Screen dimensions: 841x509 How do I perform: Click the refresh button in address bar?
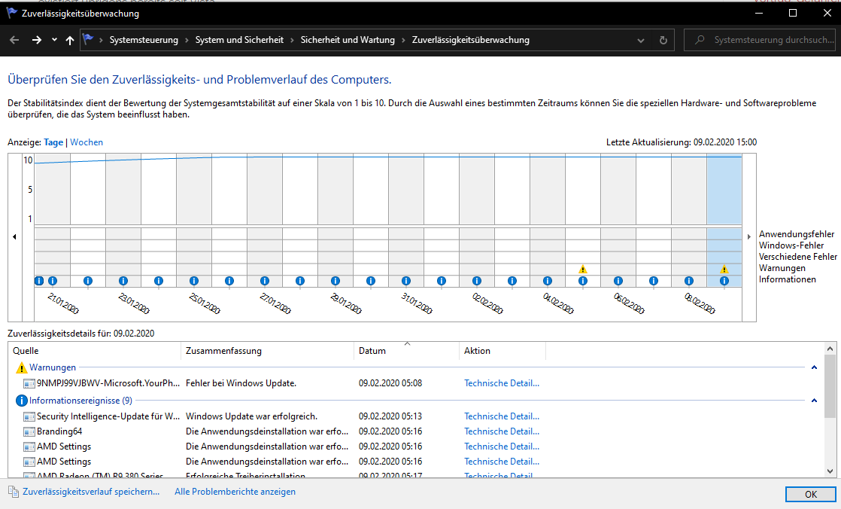tap(663, 40)
